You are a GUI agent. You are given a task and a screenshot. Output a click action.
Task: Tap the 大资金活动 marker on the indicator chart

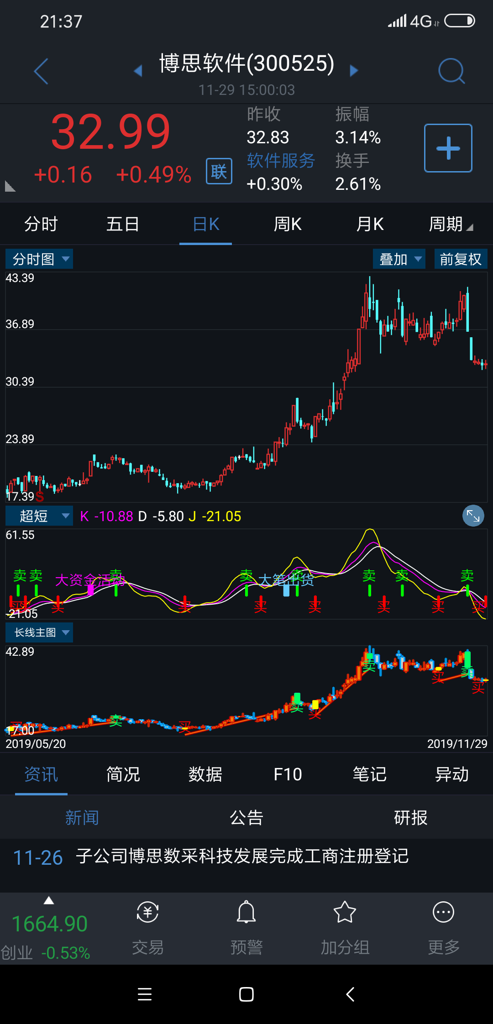(x=90, y=580)
